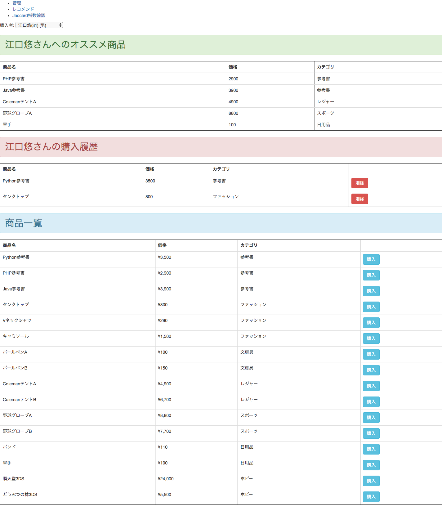Viewport: 442px width, 511px height.
Task: Buy the キャミソール item
Action: [371, 338]
